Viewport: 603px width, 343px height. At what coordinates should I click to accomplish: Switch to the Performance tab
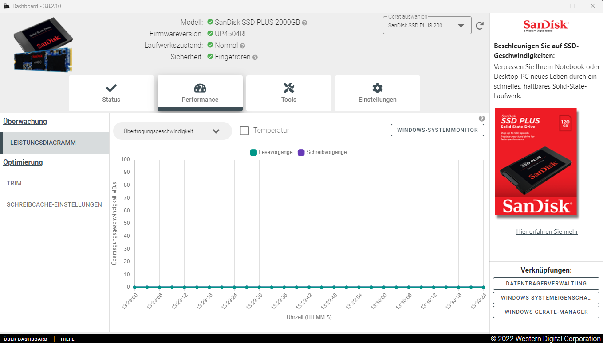coord(200,93)
